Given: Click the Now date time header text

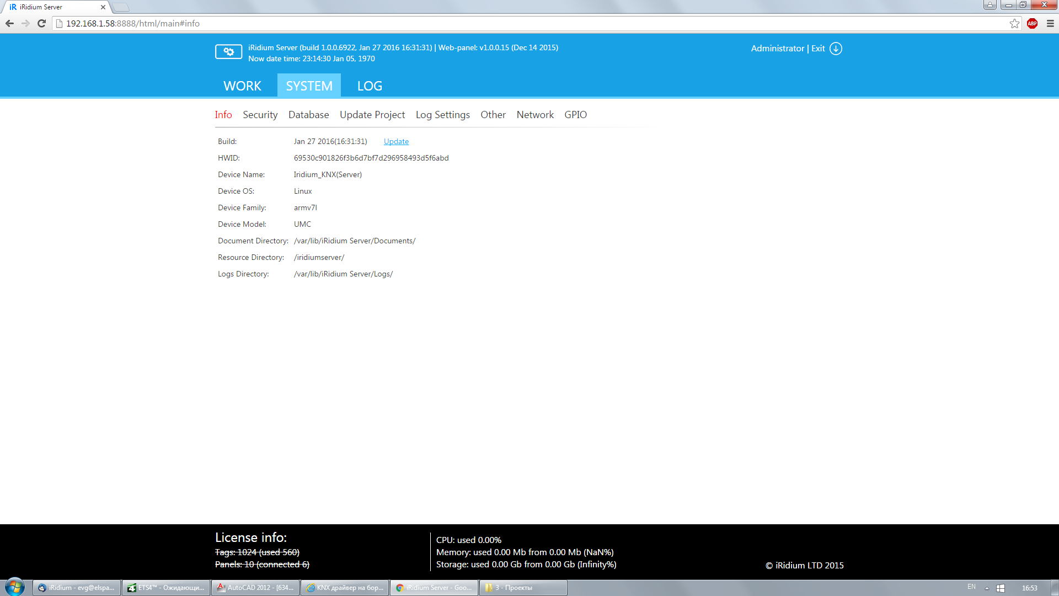Looking at the screenshot, I should 312,59.
